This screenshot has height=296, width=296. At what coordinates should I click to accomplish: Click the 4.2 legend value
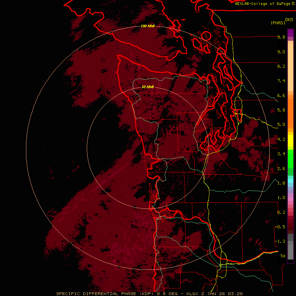click(281, 139)
